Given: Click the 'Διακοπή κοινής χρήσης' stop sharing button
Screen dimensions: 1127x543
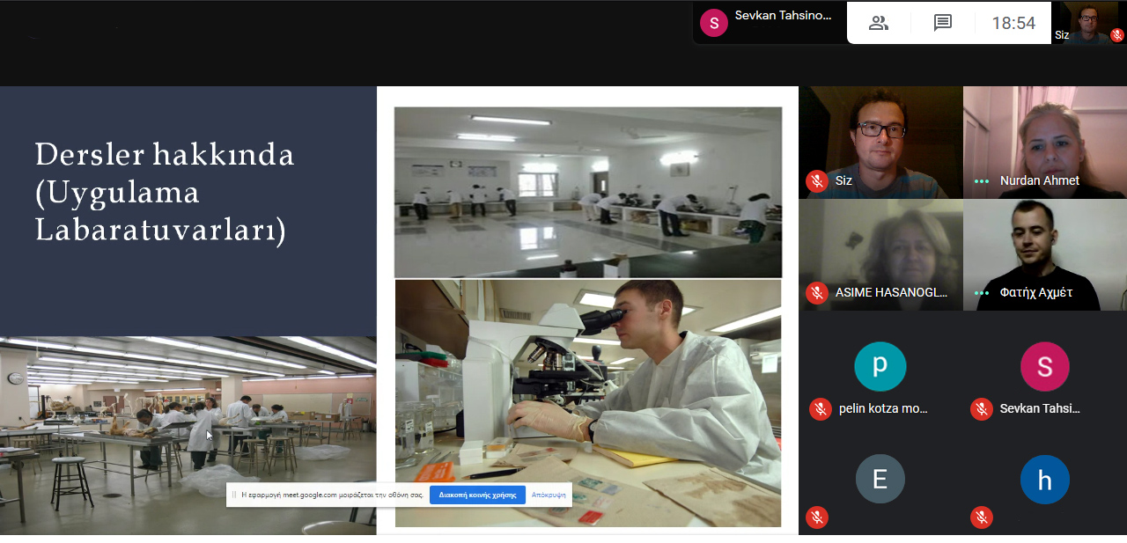Looking at the screenshot, I should 477,495.
